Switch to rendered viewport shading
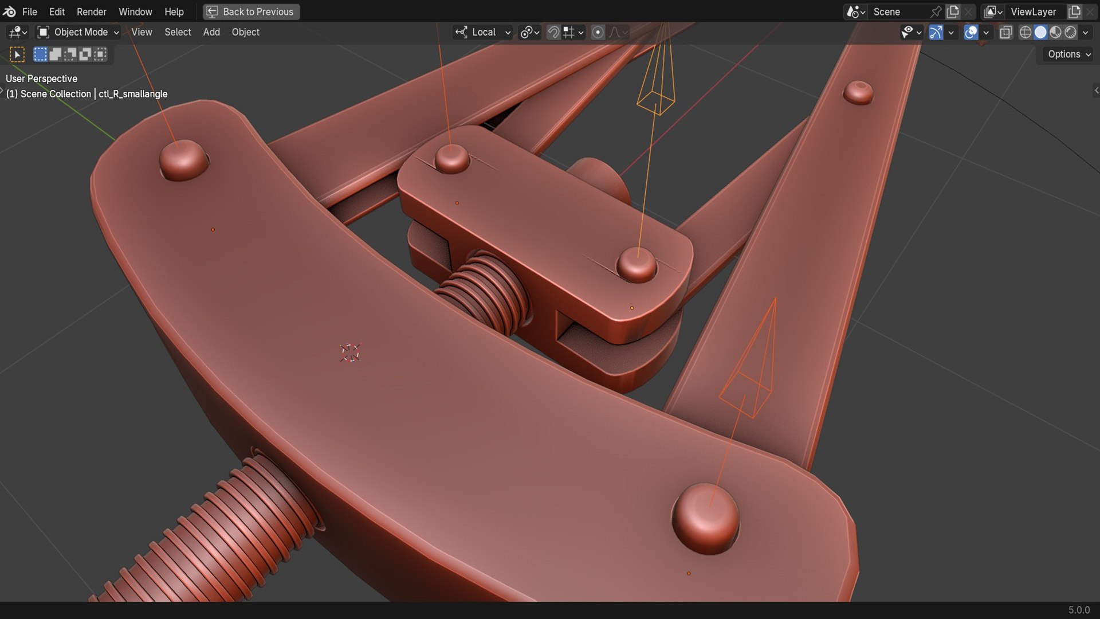1100x619 pixels. (x=1070, y=32)
